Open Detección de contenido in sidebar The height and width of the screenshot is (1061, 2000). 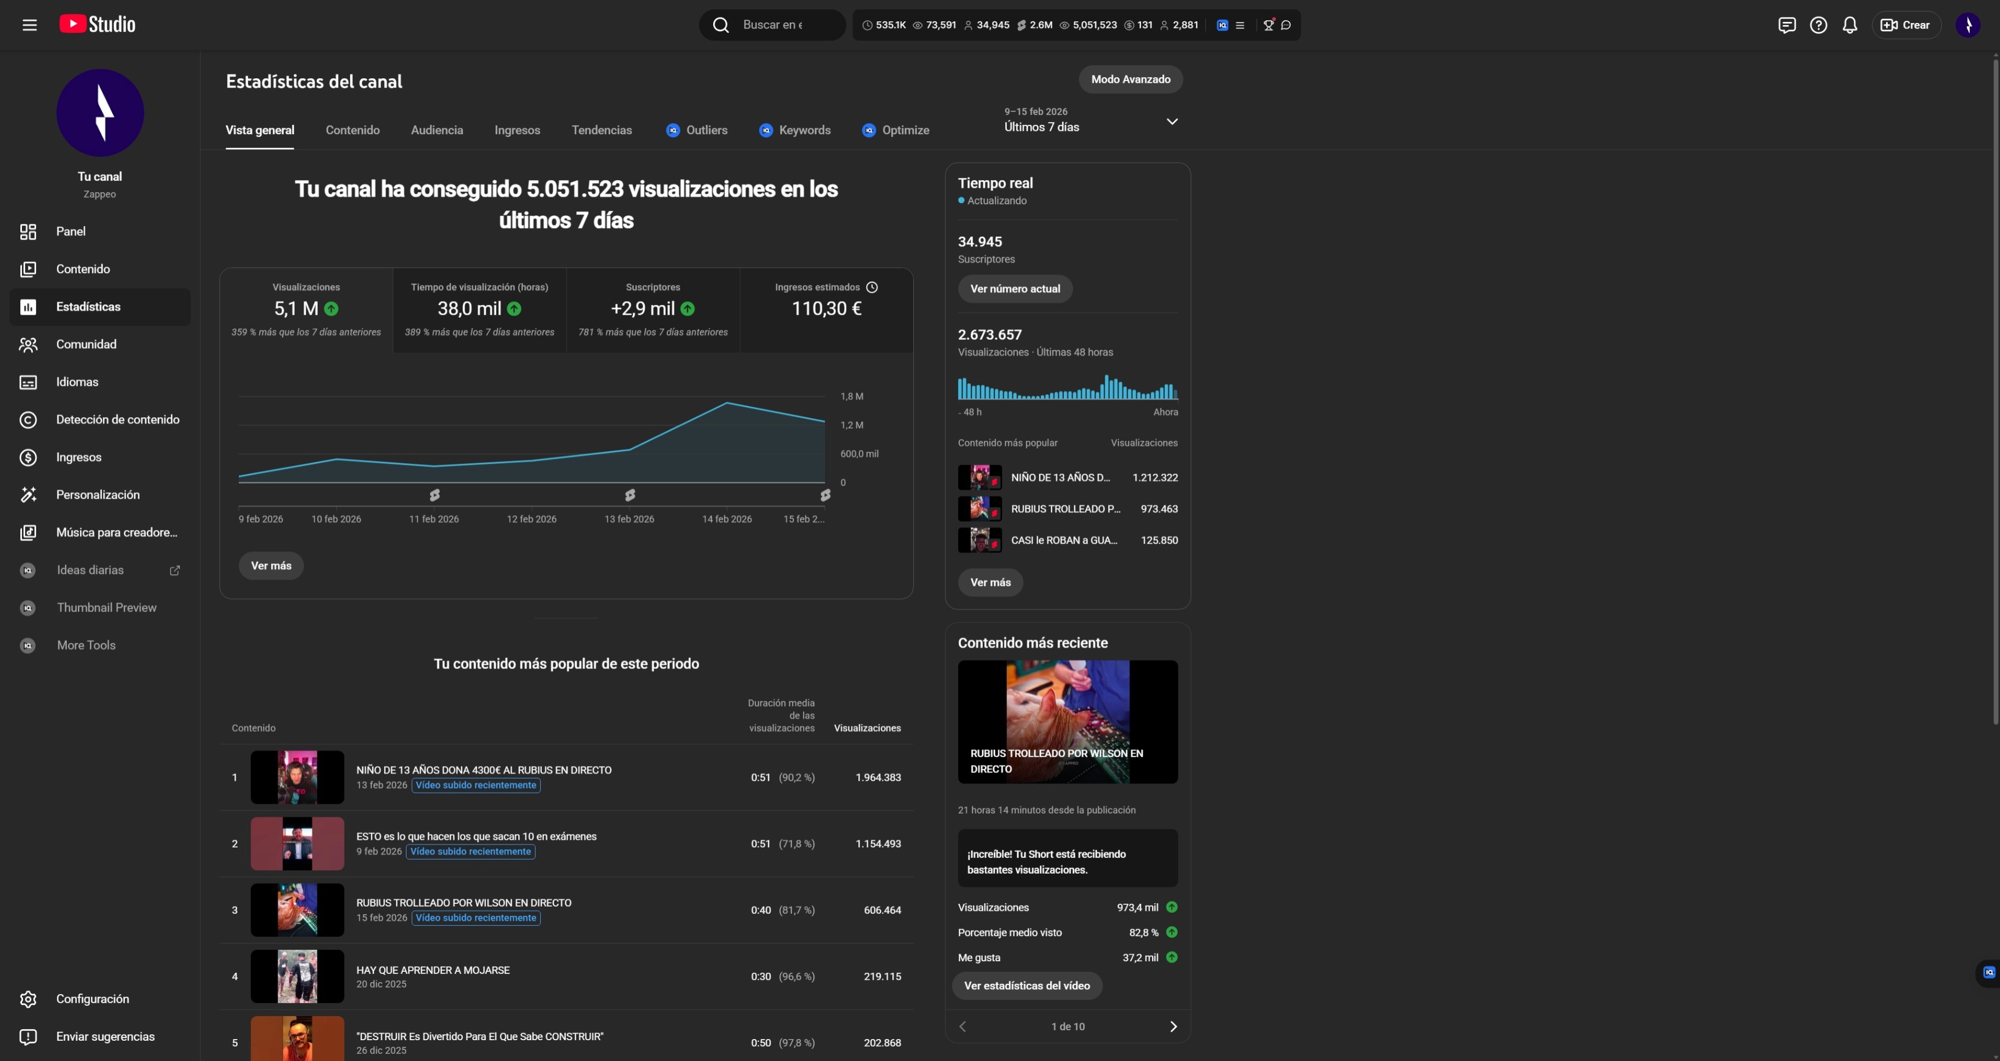click(117, 420)
